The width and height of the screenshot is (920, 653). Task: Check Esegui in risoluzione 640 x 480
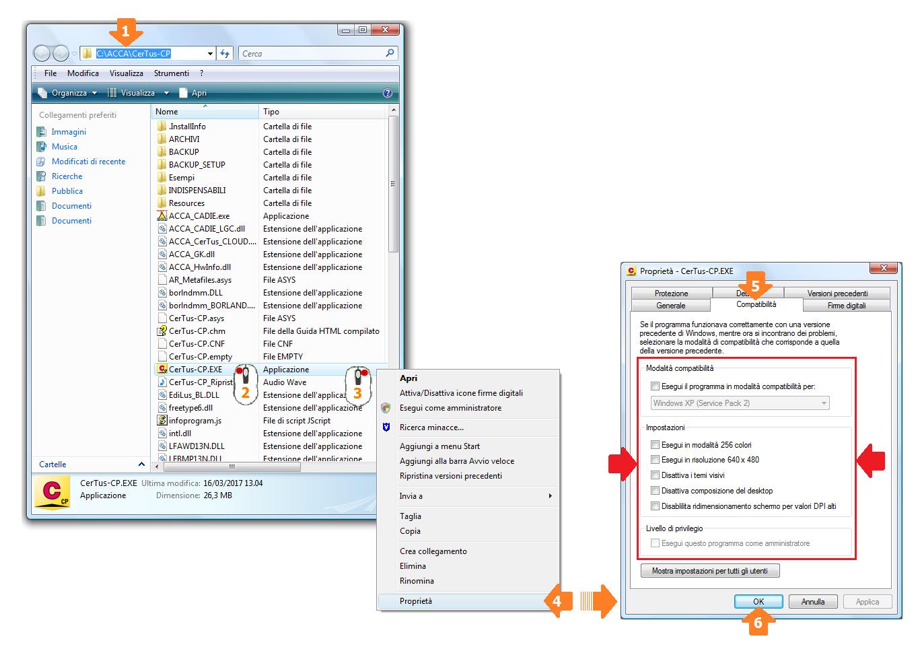pos(655,460)
